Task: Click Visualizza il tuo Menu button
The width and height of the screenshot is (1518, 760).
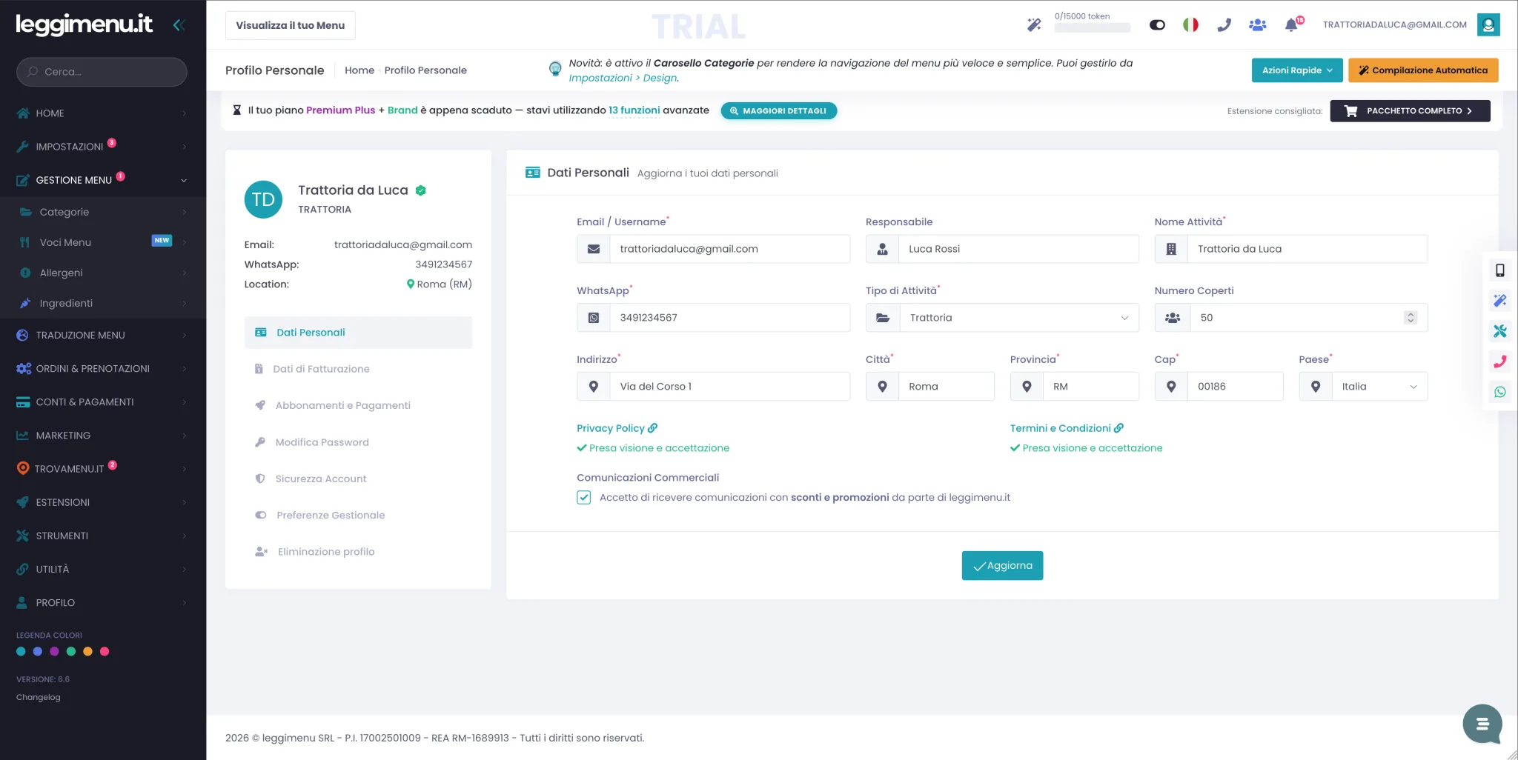Action: pyautogui.click(x=291, y=25)
